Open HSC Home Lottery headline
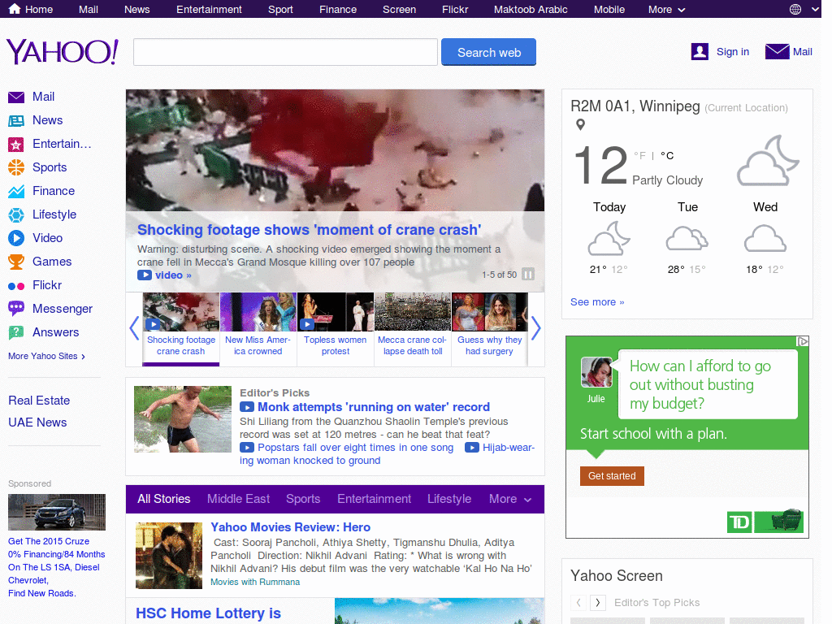 pos(208,613)
